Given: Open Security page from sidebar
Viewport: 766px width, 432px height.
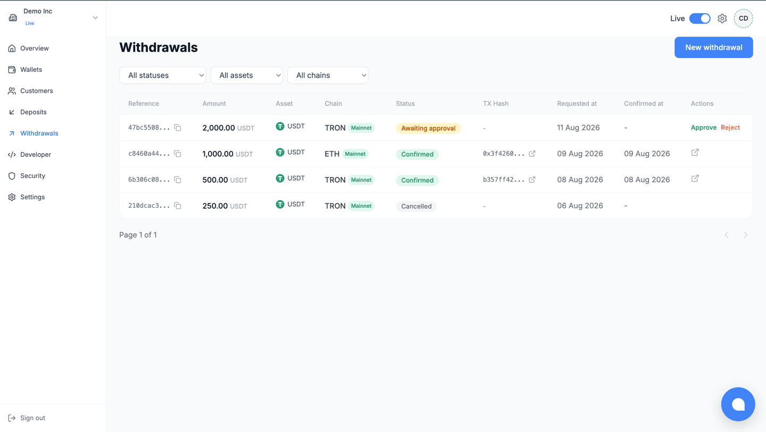Looking at the screenshot, I should (x=32, y=176).
